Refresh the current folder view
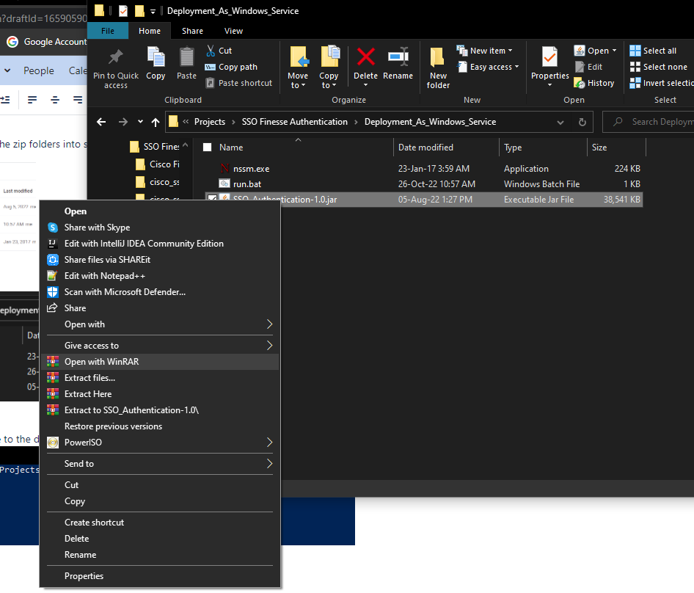Image resolution: width=694 pixels, height=593 pixels. (582, 122)
